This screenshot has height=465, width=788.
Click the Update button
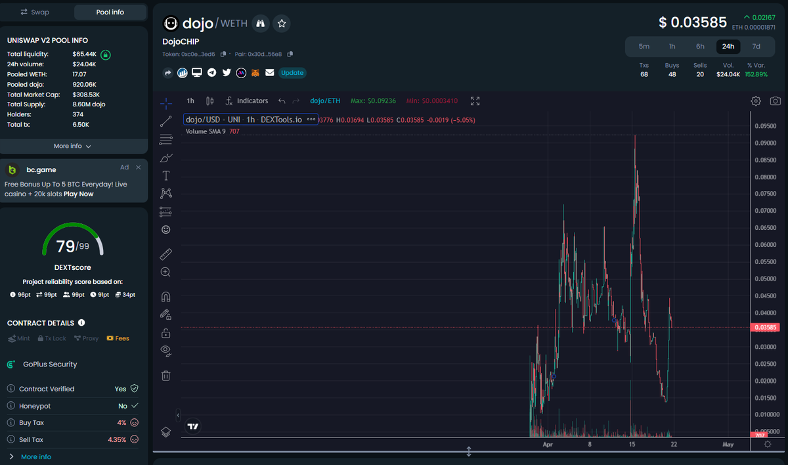pyautogui.click(x=292, y=73)
